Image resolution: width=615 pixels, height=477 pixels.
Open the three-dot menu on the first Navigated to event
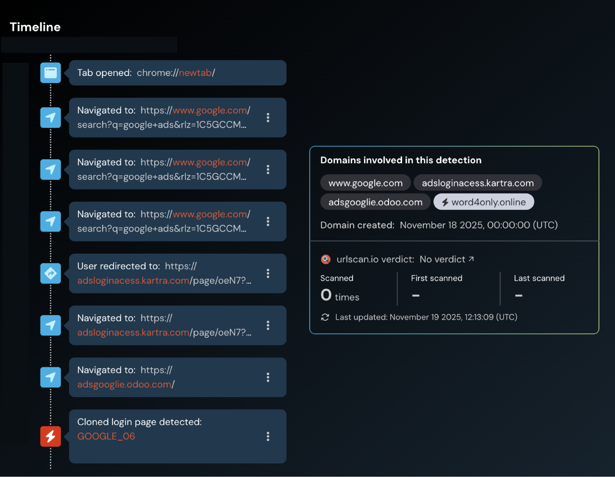click(x=268, y=117)
